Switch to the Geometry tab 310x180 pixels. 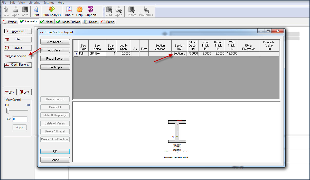click(29, 21)
